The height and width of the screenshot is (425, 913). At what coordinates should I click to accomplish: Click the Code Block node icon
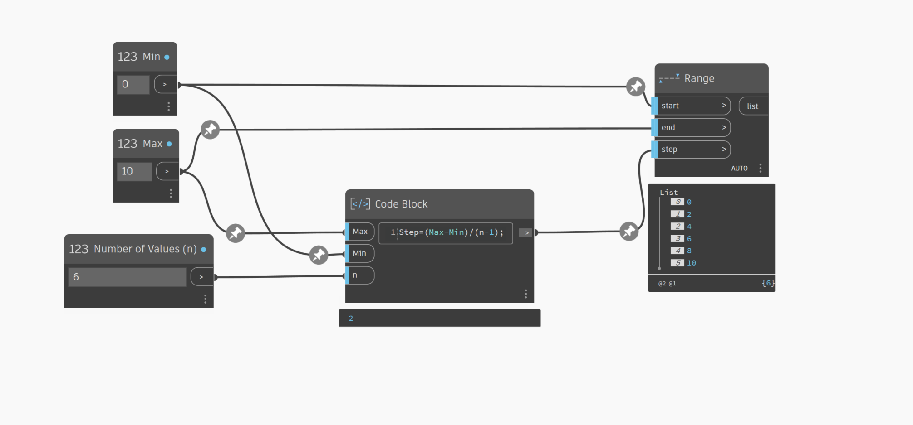pos(360,204)
